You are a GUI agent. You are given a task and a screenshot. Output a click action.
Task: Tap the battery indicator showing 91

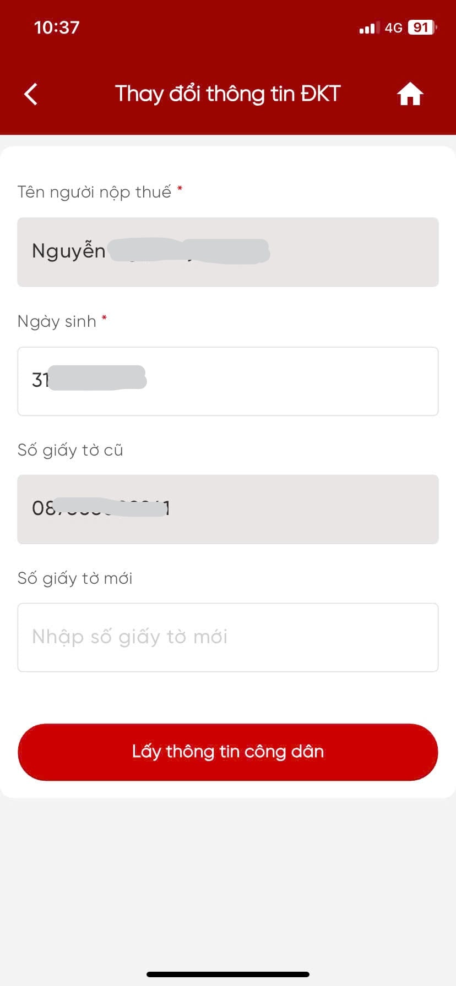pos(422,28)
